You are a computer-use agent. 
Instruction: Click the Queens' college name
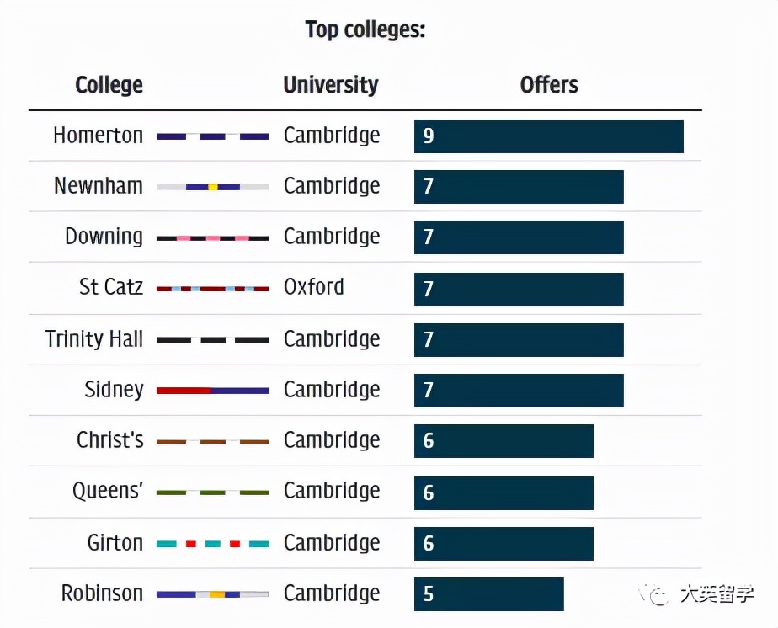click(108, 491)
